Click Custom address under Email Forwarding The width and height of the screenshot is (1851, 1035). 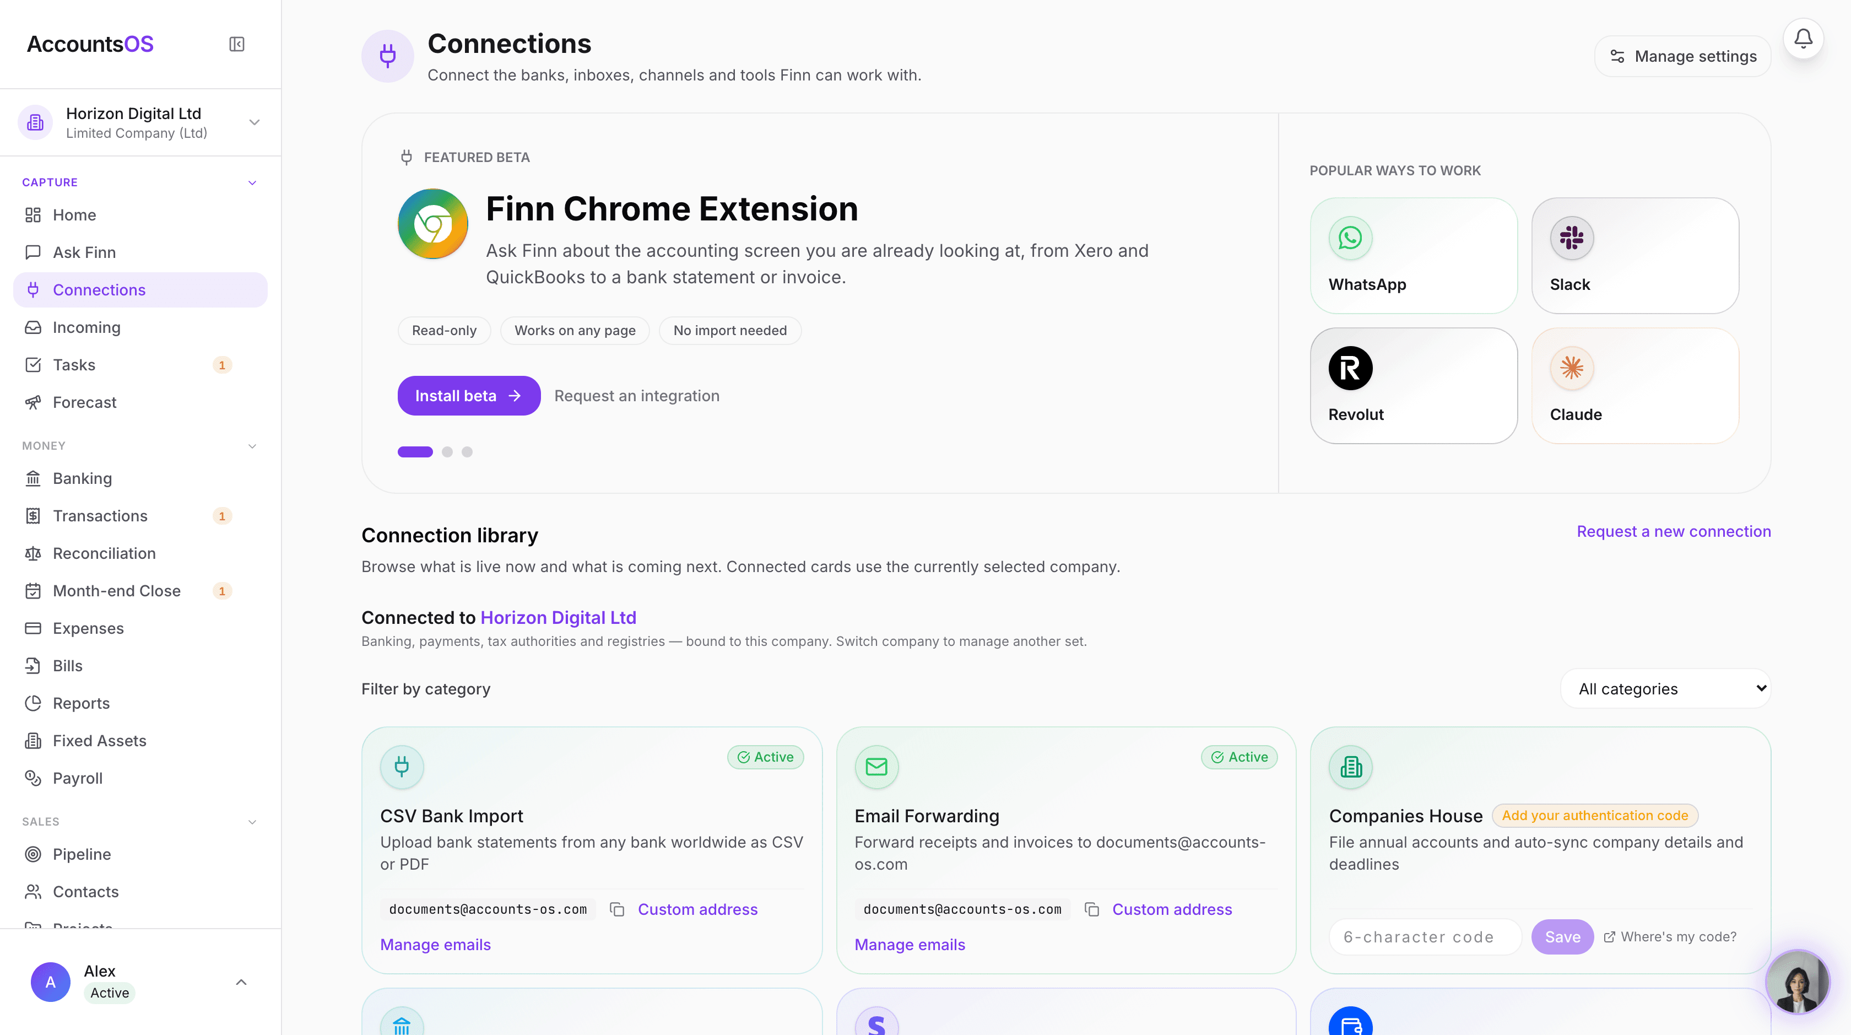(x=1172, y=909)
